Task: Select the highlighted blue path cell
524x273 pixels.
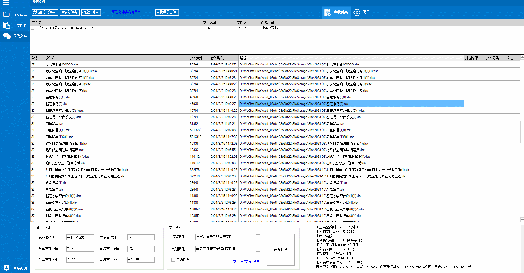Action: coord(351,104)
